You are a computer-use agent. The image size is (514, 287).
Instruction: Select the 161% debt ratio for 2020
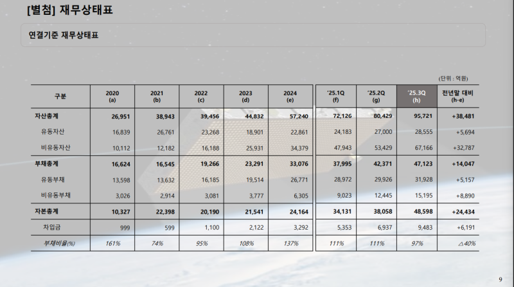click(112, 243)
